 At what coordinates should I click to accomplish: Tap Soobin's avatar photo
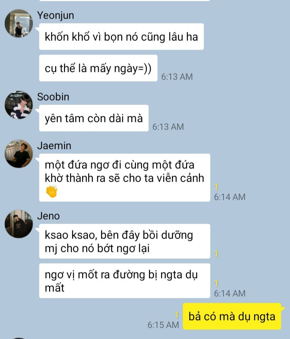click(x=19, y=105)
